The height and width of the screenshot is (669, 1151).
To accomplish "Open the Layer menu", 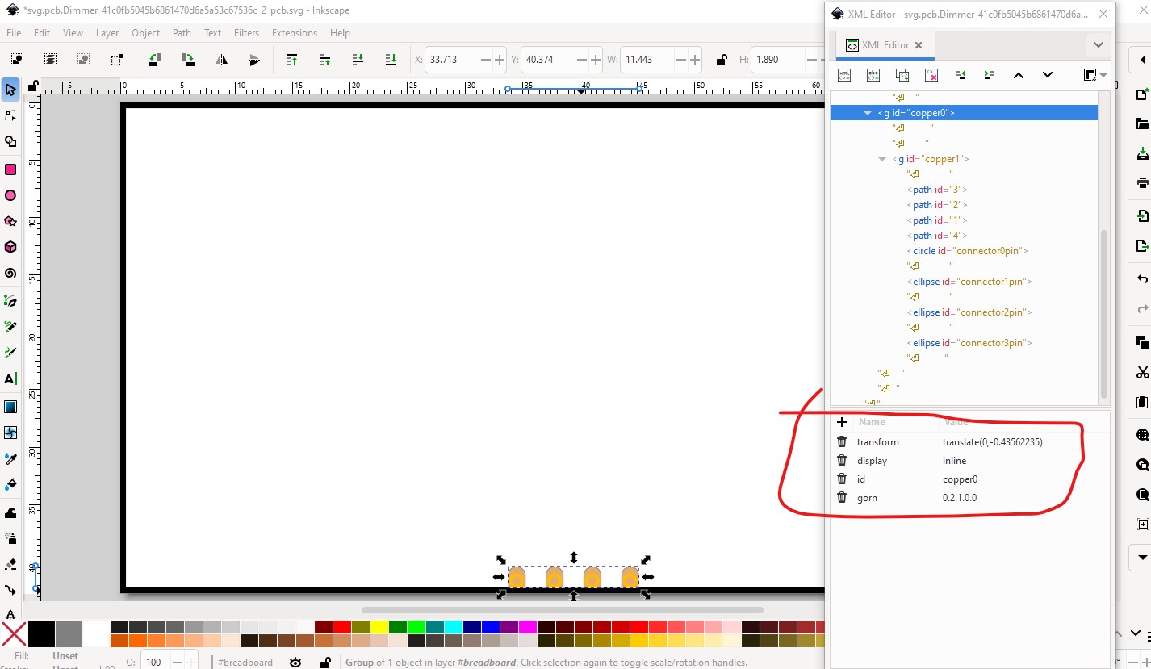I will tap(107, 33).
